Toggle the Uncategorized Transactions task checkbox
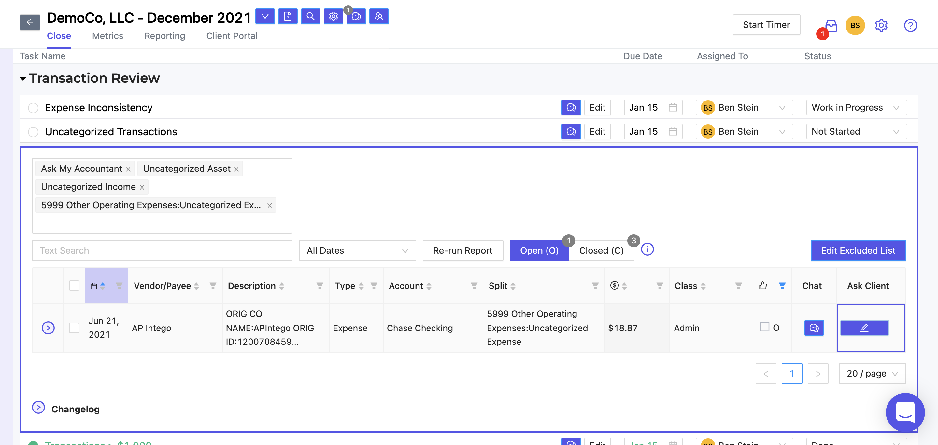The height and width of the screenshot is (445, 938). (34, 131)
